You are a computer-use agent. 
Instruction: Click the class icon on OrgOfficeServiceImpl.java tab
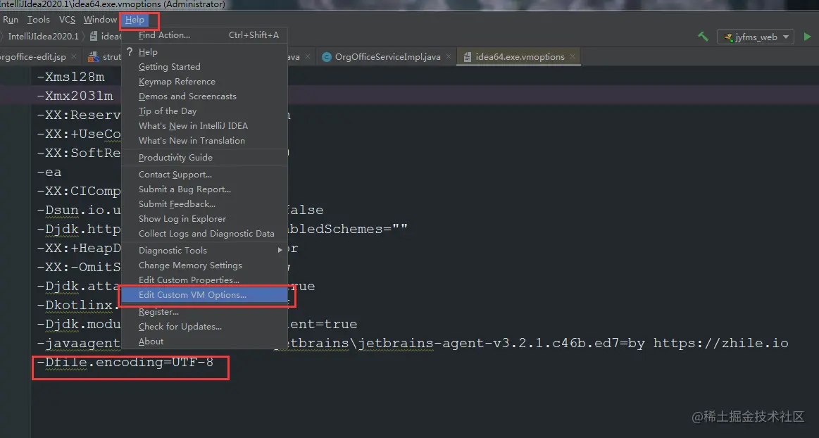327,57
